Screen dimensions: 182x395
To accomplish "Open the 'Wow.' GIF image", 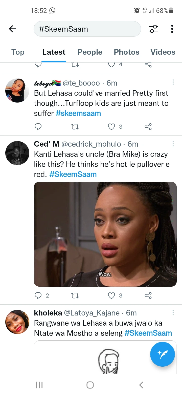I will (x=105, y=234).
